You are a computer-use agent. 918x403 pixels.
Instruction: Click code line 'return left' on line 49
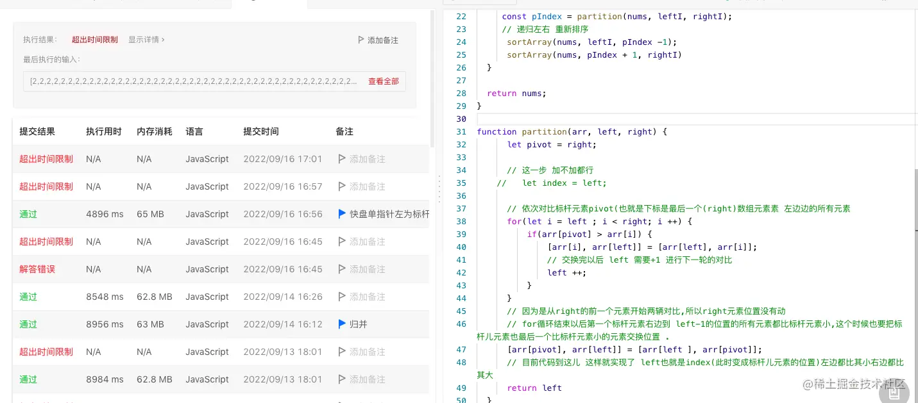click(534, 388)
